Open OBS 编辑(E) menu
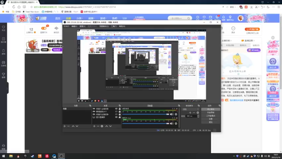Screen dimensions: 282x159 74,26
